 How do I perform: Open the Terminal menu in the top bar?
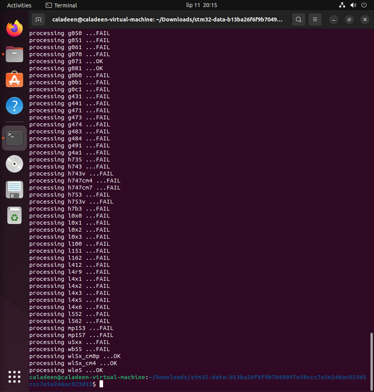61,5
